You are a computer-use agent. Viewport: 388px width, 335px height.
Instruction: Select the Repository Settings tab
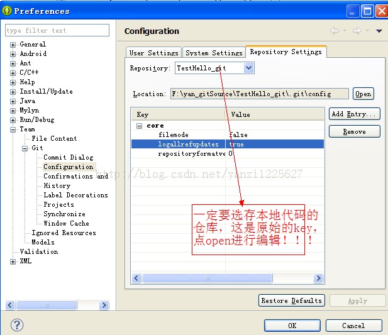click(285, 52)
